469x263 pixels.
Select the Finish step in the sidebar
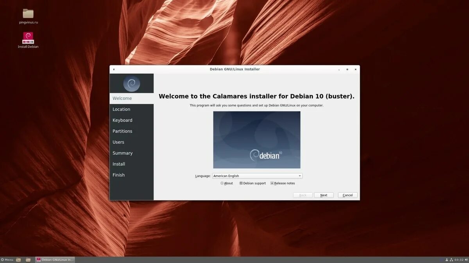tap(132, 175)
